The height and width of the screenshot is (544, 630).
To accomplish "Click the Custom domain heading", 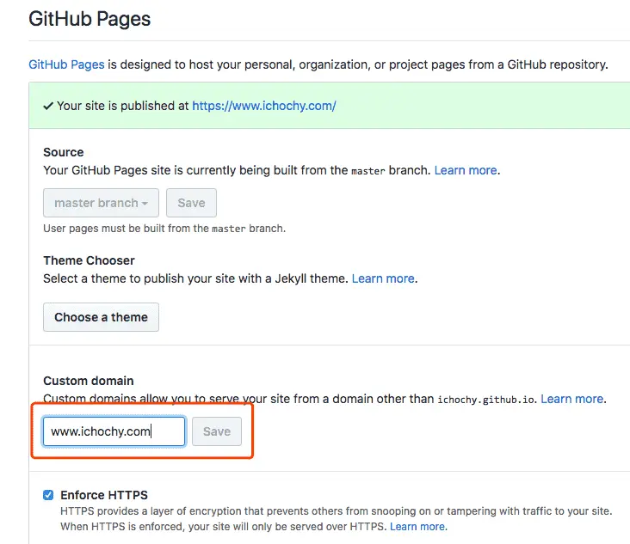I will 89,381.
